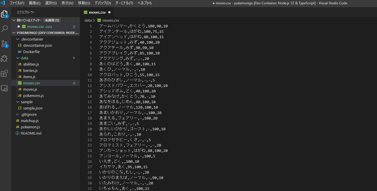
Task: Open abilities.js in the explorer
Action: [46, 64]
